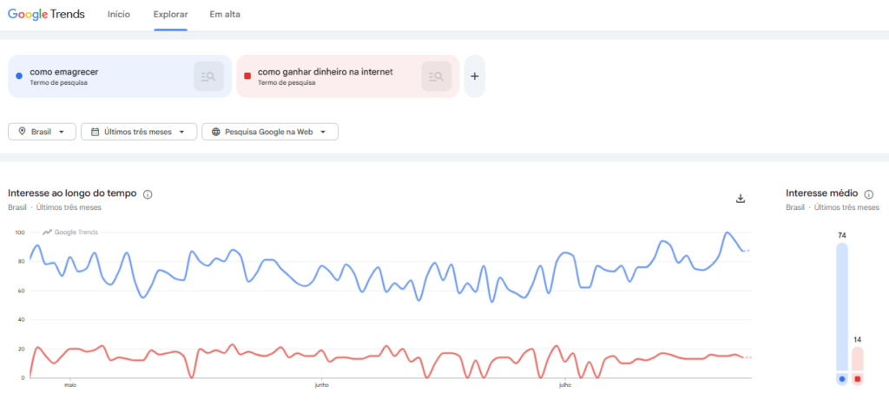
Task: Show info icon for 'Interesse médio'
Action: [868, 194]
